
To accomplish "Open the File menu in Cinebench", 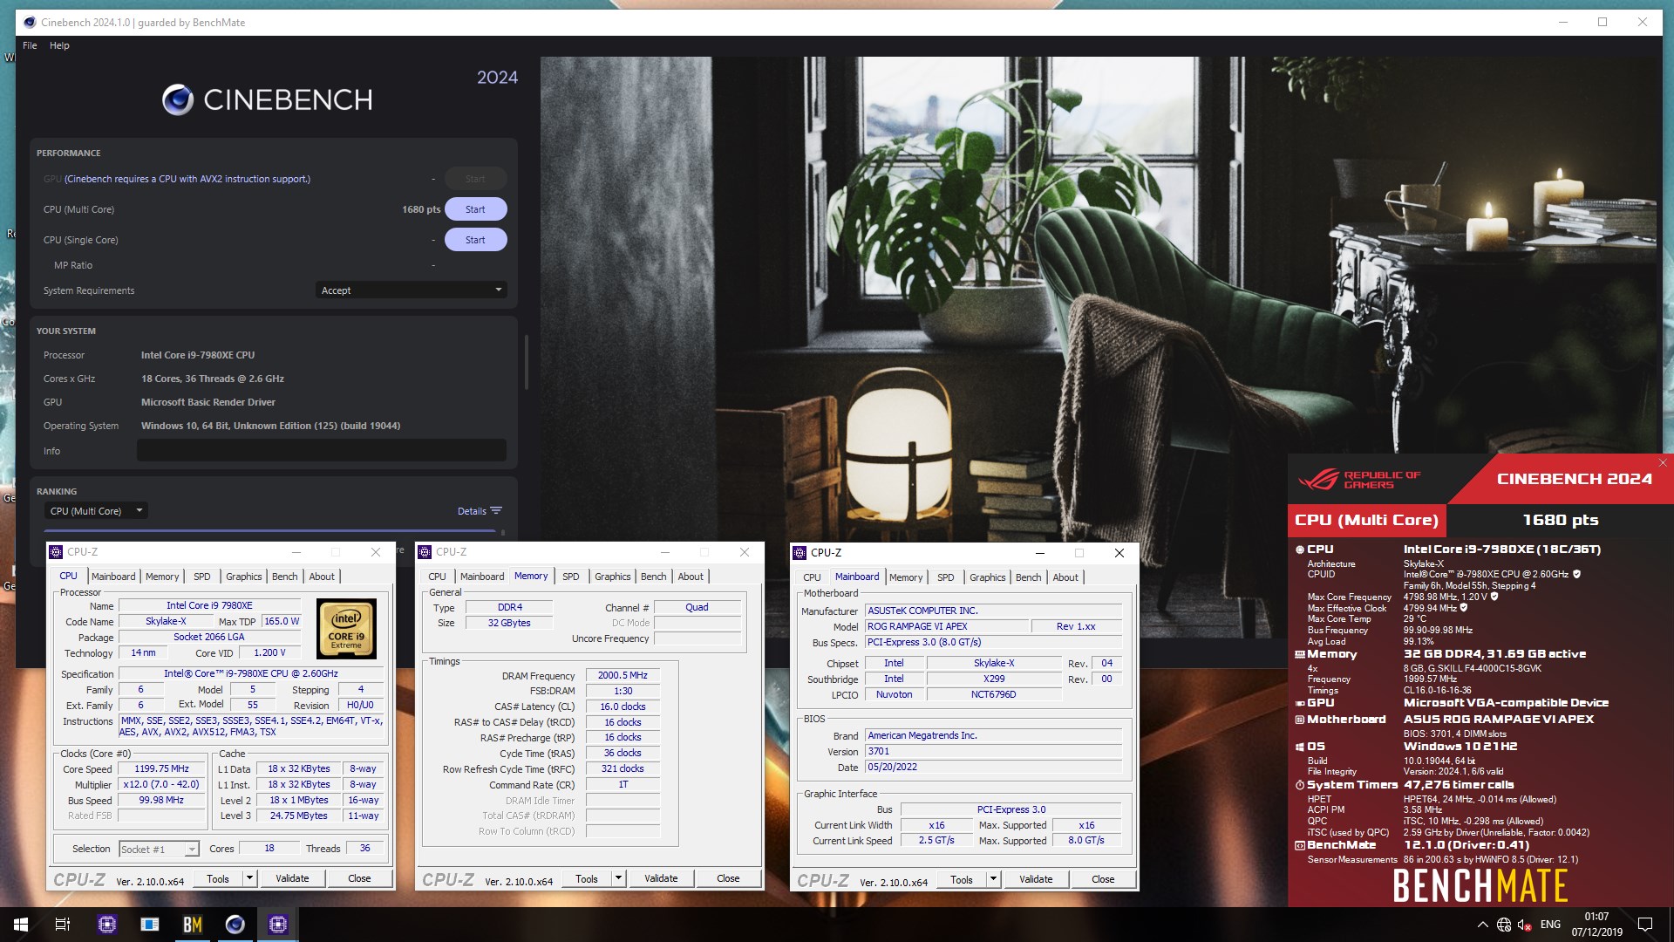I will point(30,45).
